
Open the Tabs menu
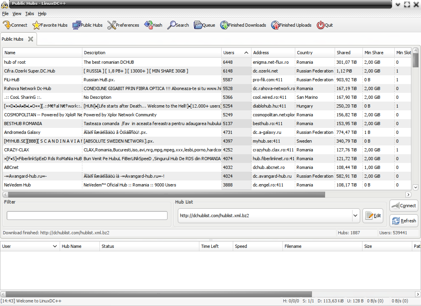pos(29,14)
